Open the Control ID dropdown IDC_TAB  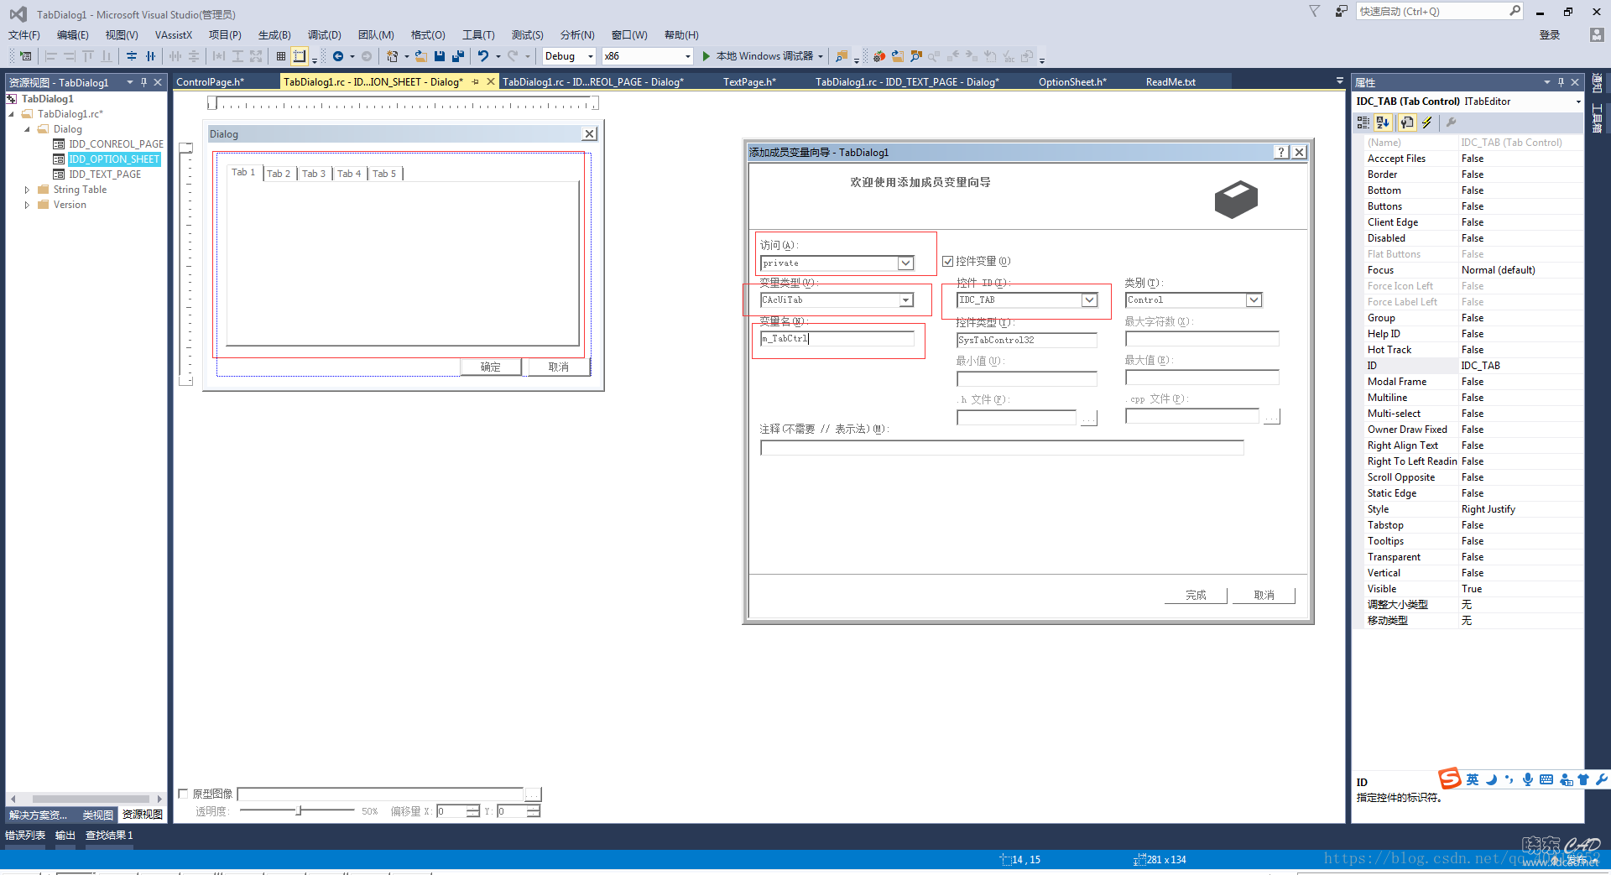[x=1089, y=300]
